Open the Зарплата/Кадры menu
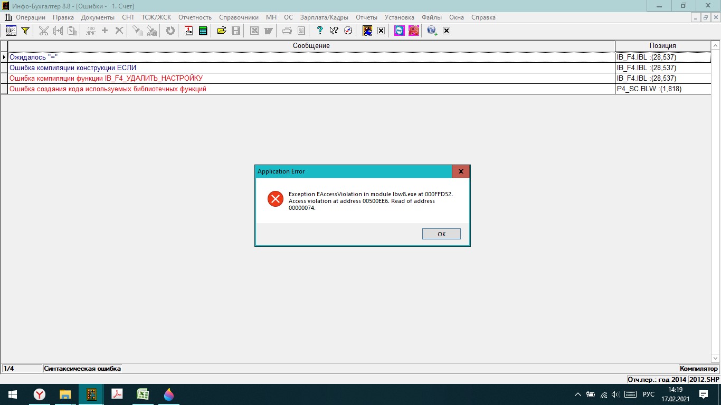Viewport: 721px width, 405px height. point(324,17)
